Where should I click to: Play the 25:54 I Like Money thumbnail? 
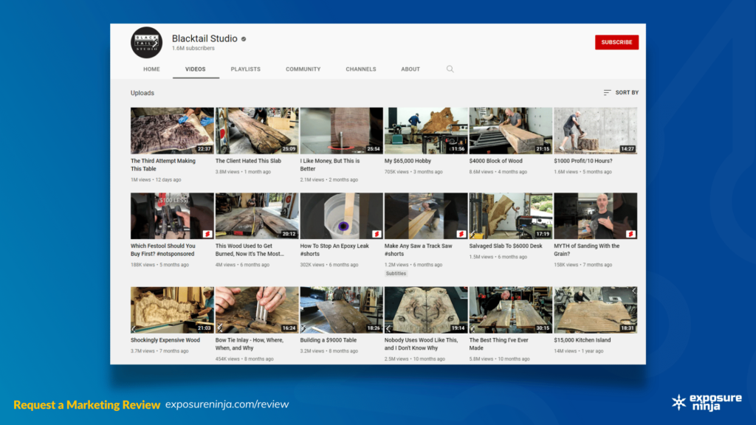click(x=341, y=131)
